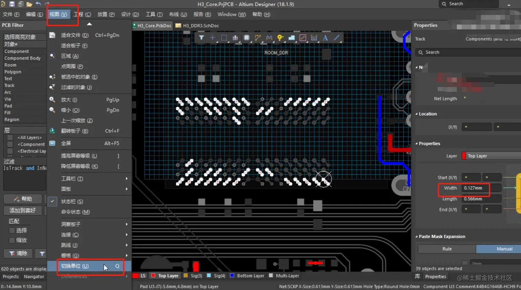Select the interactive length tuning icon
This screenshot has height=290, width=521.
point(269,38)
